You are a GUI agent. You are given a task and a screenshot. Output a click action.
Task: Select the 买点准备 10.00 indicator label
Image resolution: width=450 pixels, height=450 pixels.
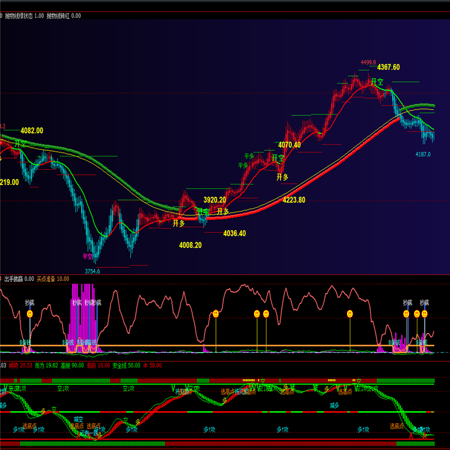(53, 279)
